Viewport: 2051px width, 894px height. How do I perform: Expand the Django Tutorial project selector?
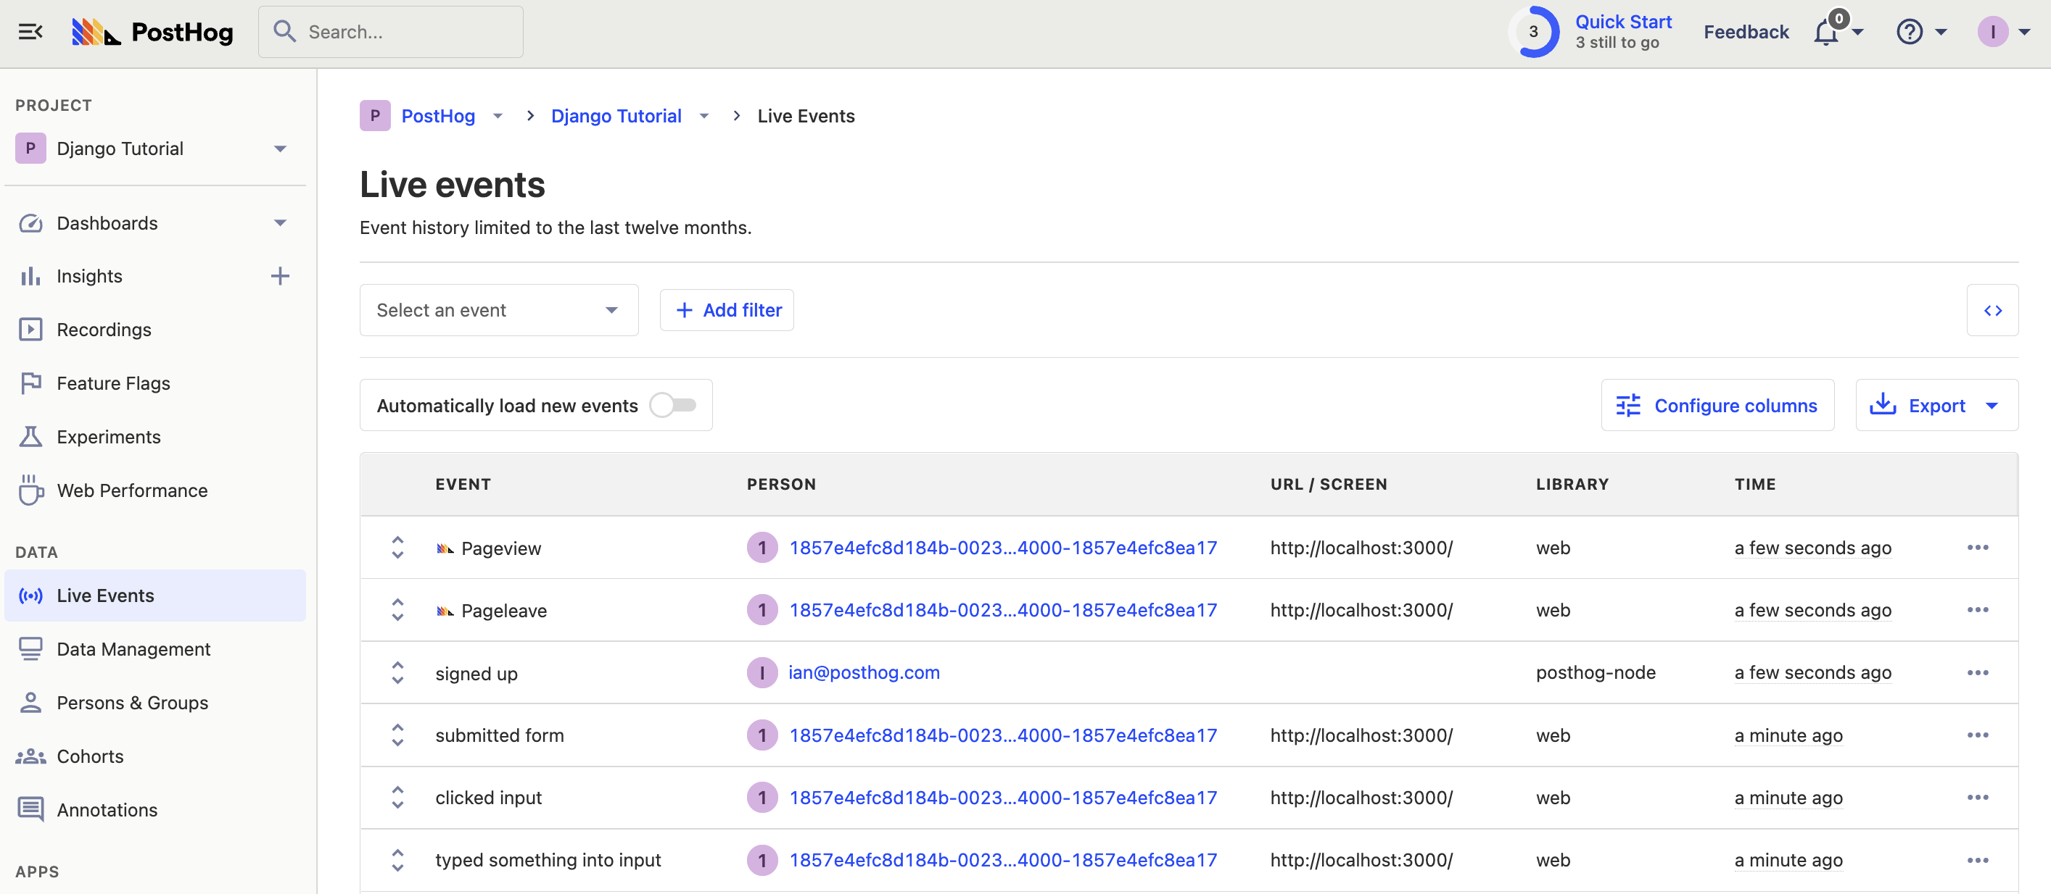152,149
